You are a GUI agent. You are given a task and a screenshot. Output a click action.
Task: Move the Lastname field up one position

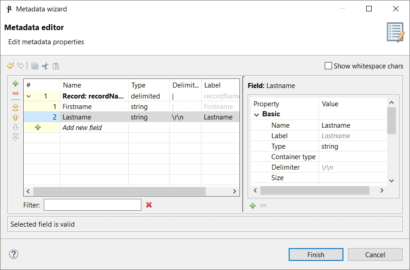(16, 117)
